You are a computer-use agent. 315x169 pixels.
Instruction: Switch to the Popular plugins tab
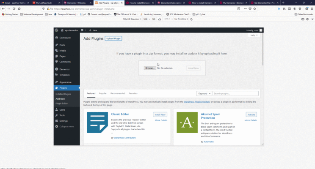point(103,93)
